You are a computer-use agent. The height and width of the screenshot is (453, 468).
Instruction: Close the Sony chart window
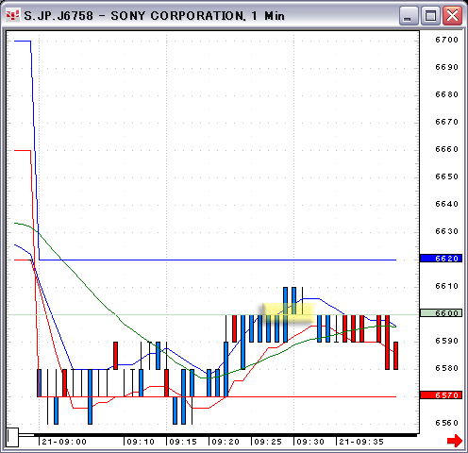452,15
